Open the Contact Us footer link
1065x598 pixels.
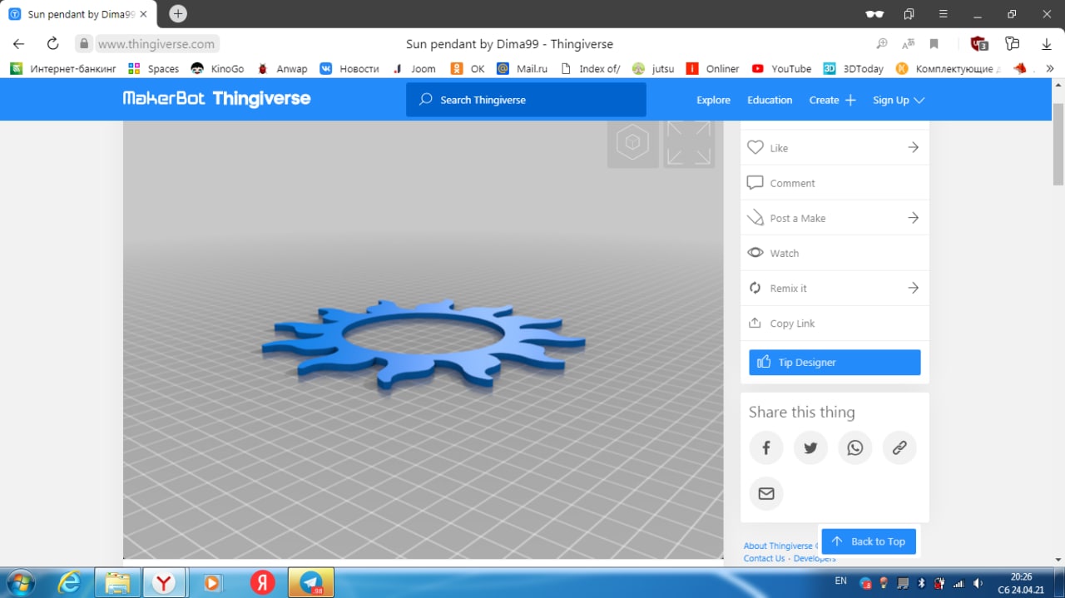pyautogui.click(x=764, y=559)
